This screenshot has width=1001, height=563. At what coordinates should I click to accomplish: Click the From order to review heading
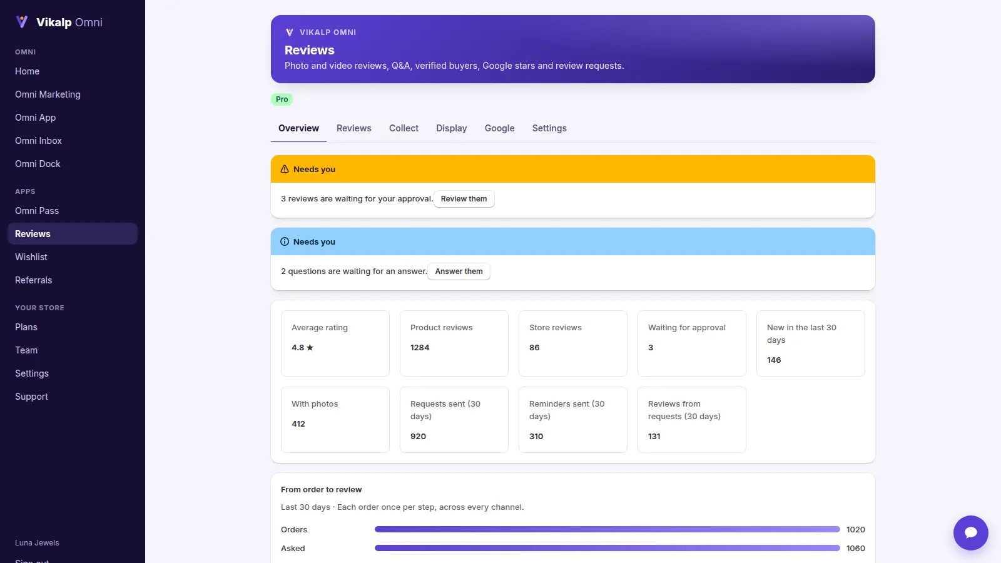321,490
